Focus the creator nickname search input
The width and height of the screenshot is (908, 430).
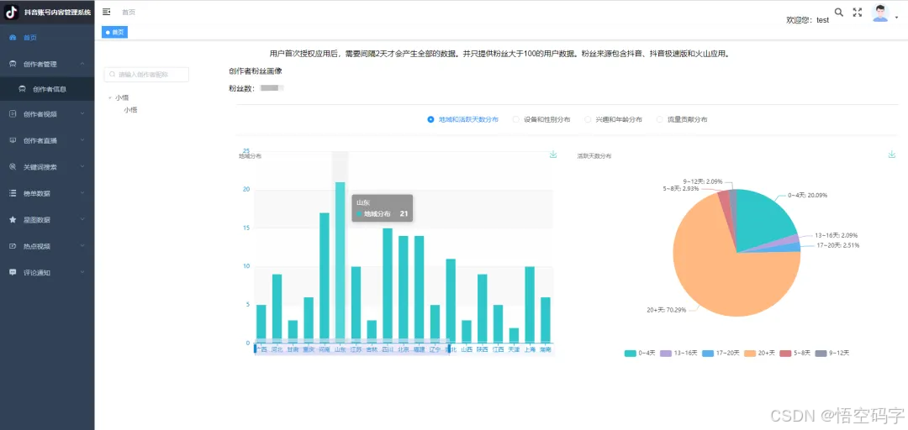click(146, 75)
